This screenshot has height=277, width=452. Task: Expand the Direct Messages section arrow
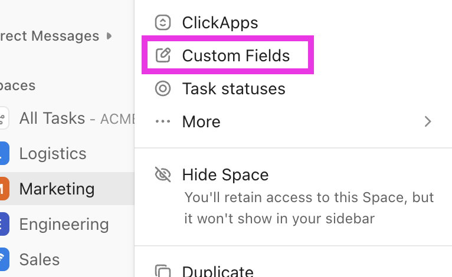[109, 36]
